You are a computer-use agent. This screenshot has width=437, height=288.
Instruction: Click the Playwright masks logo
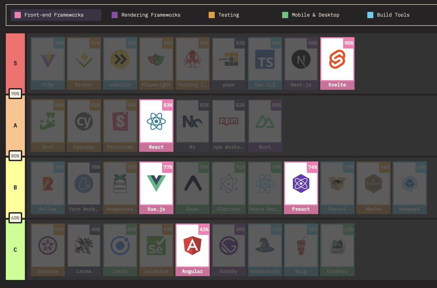156,59
